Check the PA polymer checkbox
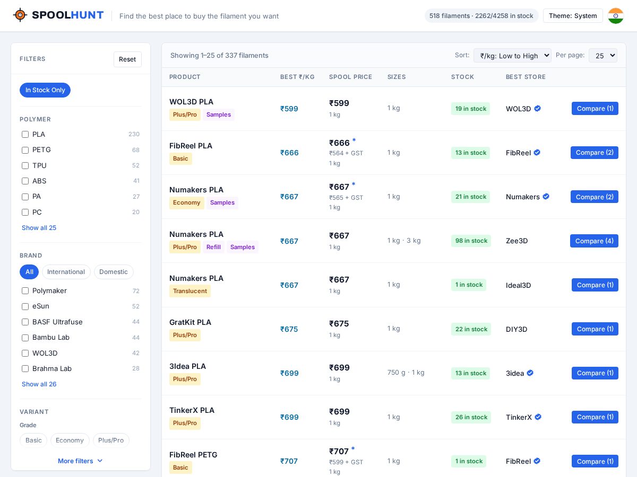Viewport: 637px width, 477px height. coord(25,197)
